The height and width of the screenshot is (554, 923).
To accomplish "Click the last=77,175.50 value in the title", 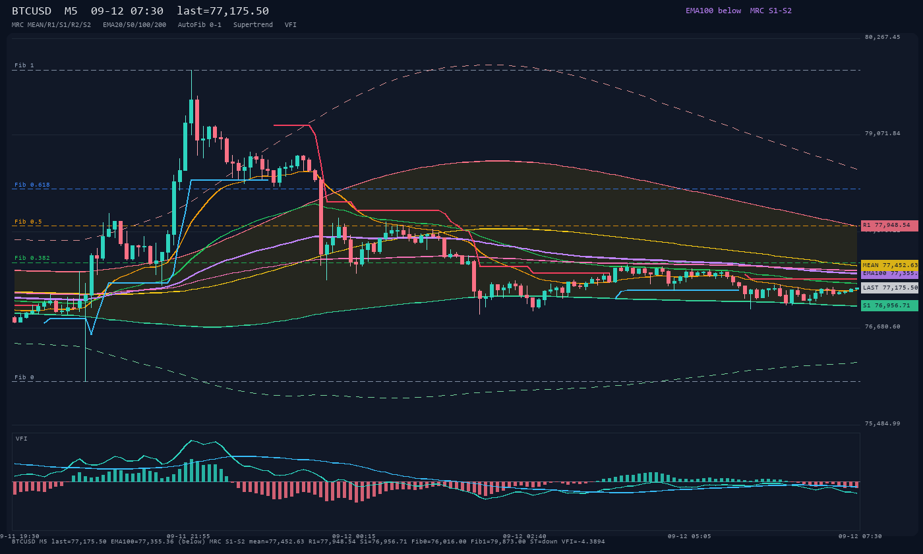I will pyautogui.click(x=223, y=11).
